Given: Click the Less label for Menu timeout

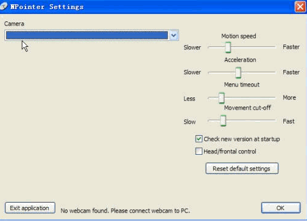Looking at the screenshot, I should pos(189,99).
